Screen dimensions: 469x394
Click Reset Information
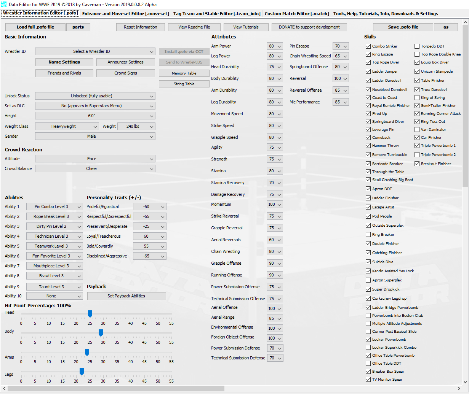click(141, 27)
